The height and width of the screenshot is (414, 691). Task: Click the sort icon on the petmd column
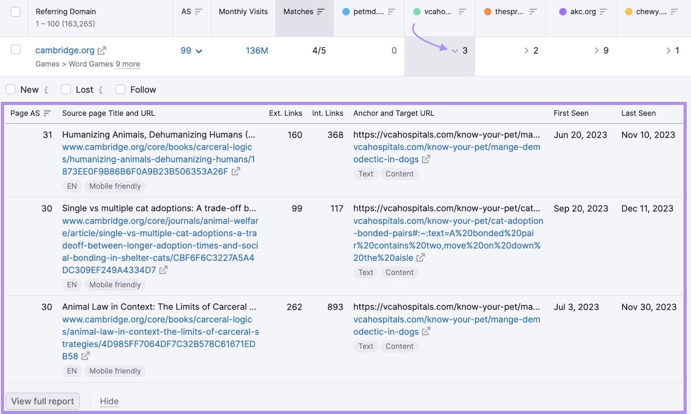click(x=391, y=12)
